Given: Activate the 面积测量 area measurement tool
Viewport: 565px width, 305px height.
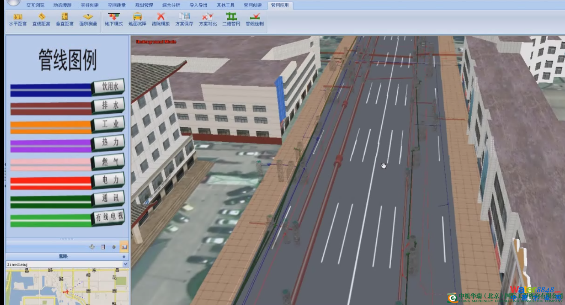Looking at the screenshot, I should [88, 20].
